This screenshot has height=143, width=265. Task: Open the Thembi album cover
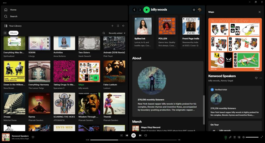[x=114, y=103]
